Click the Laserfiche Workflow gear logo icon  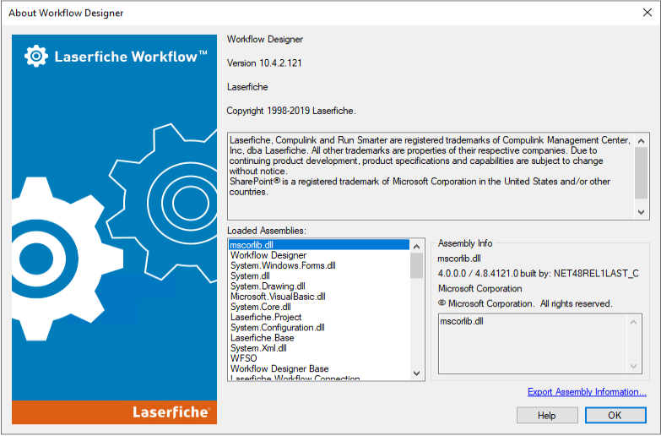[x=35, y=56]
